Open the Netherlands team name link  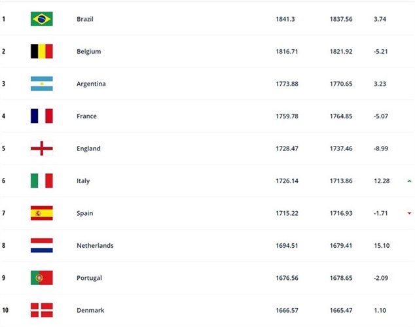point(95,246)
